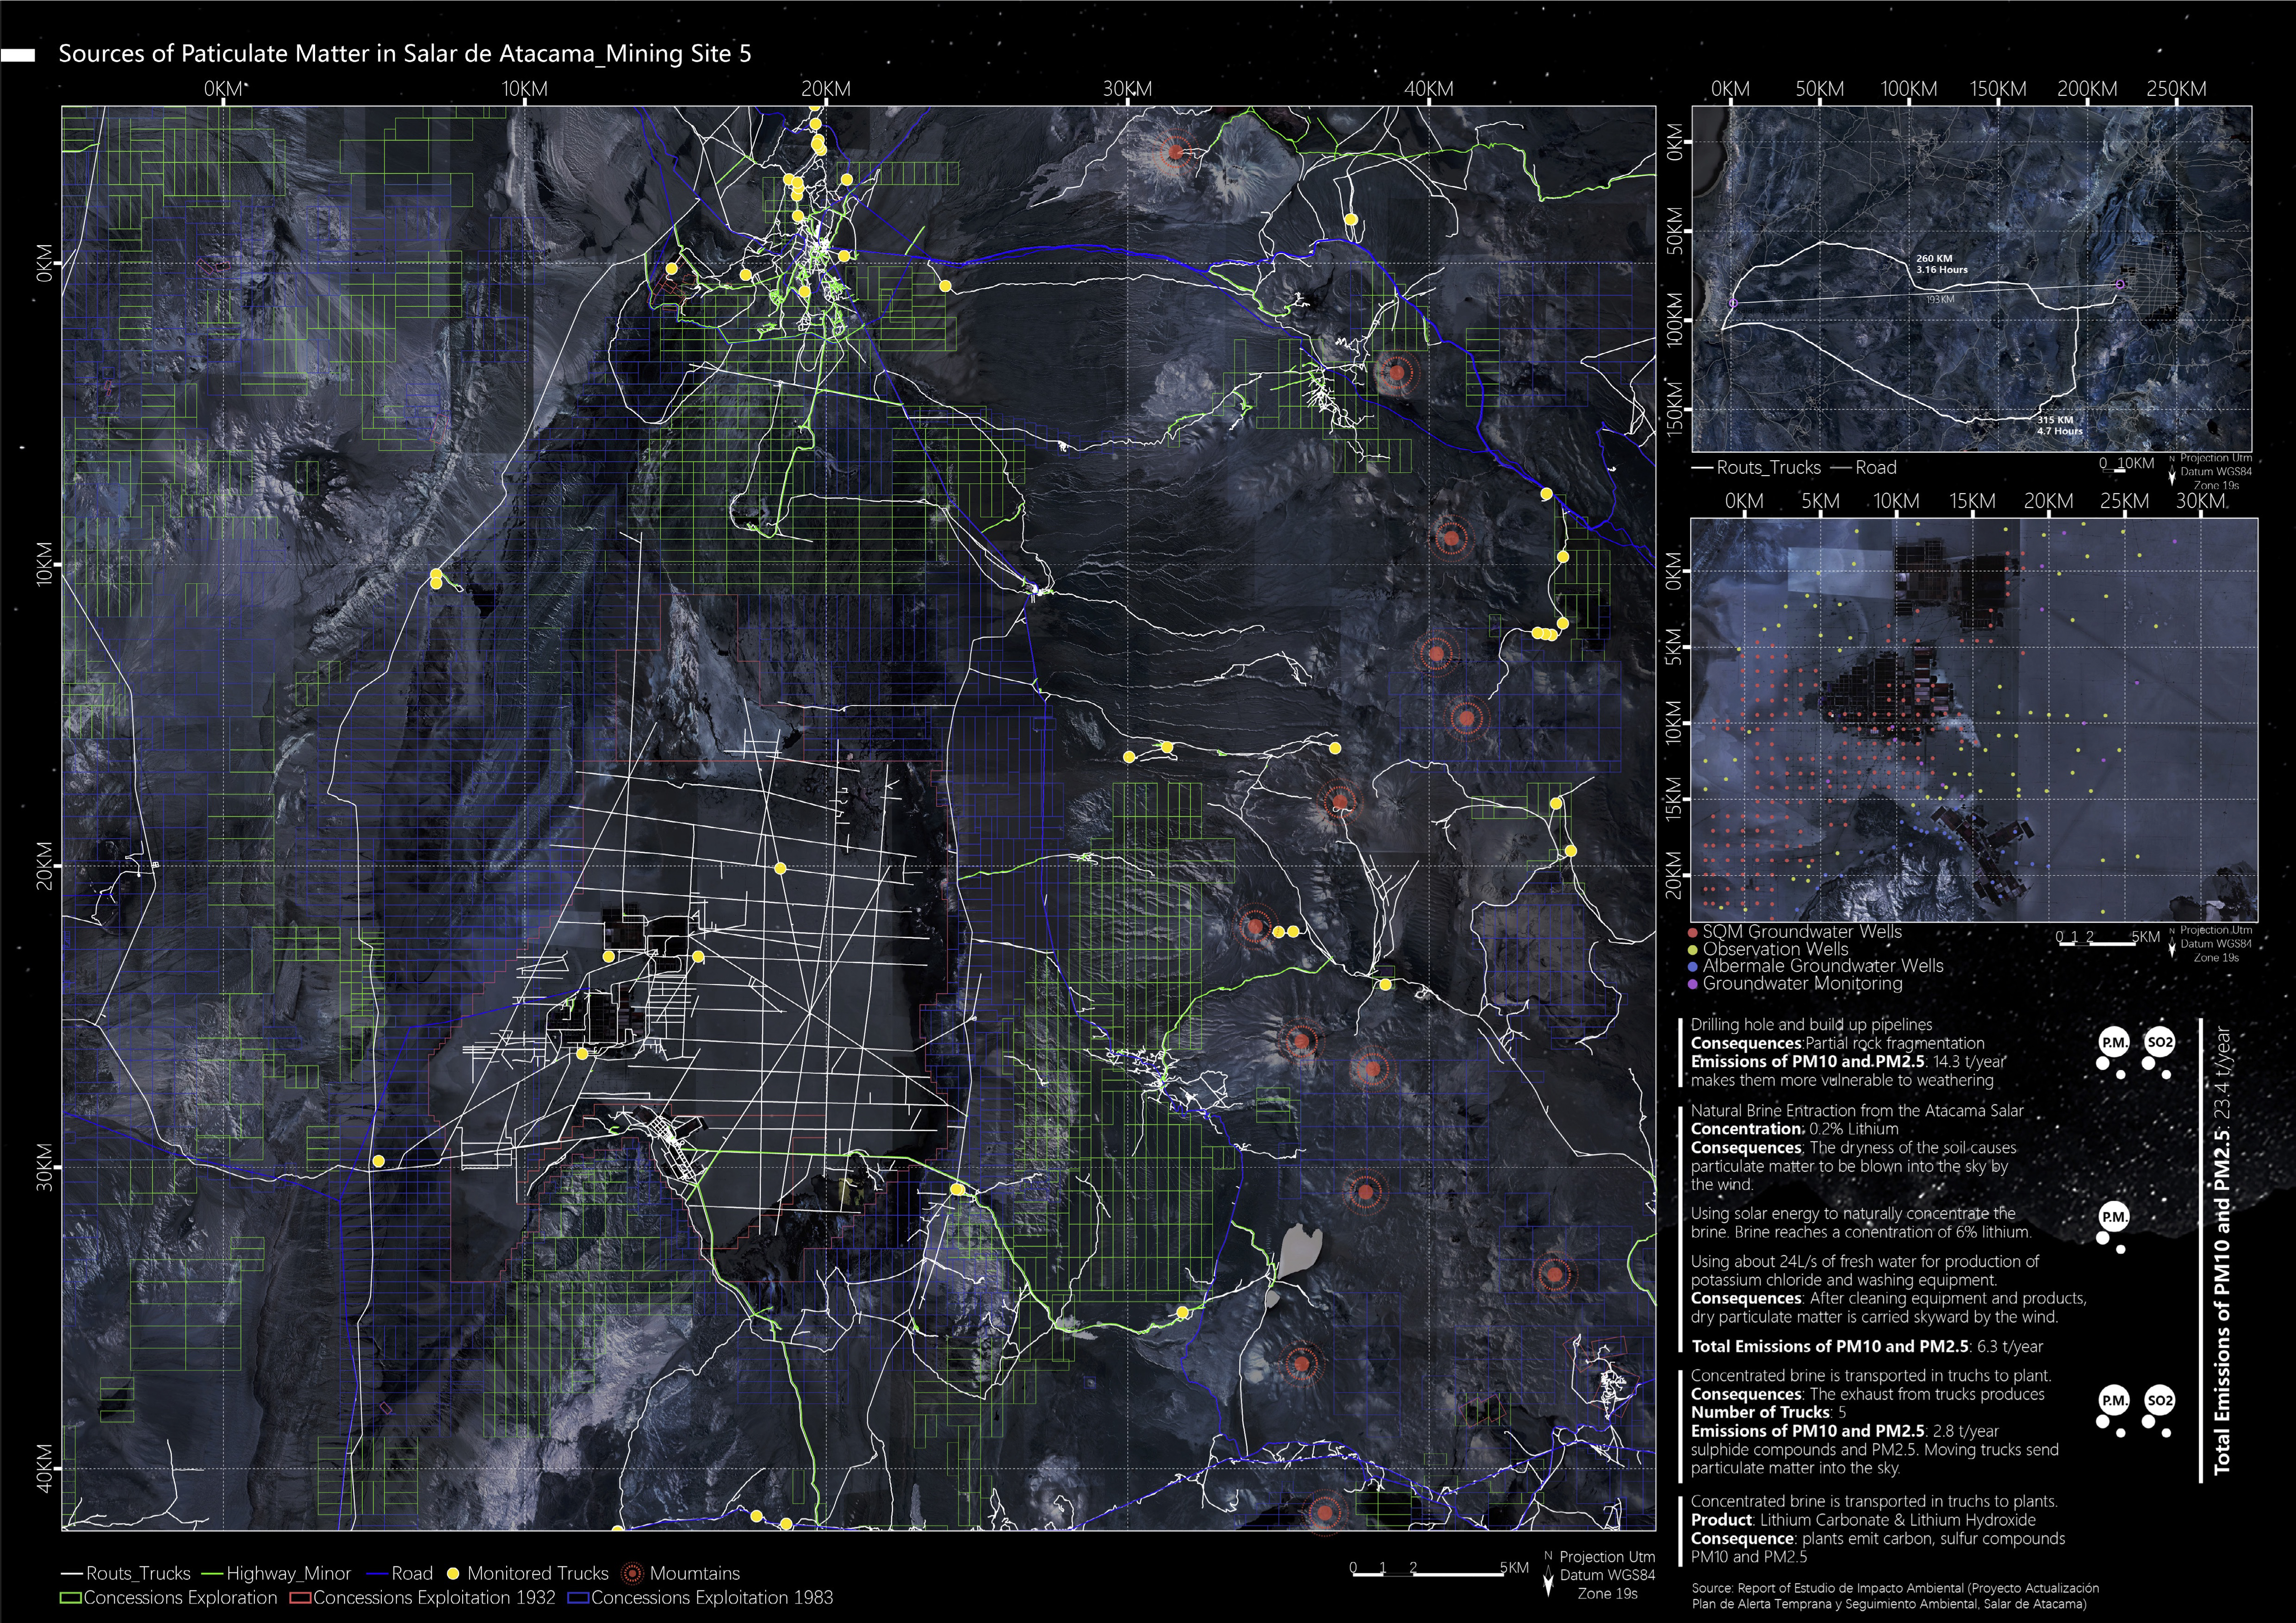Click the green Highway_Minor legend line
This screenshot has height=1623, width=2296.
tap(212, 1574)
